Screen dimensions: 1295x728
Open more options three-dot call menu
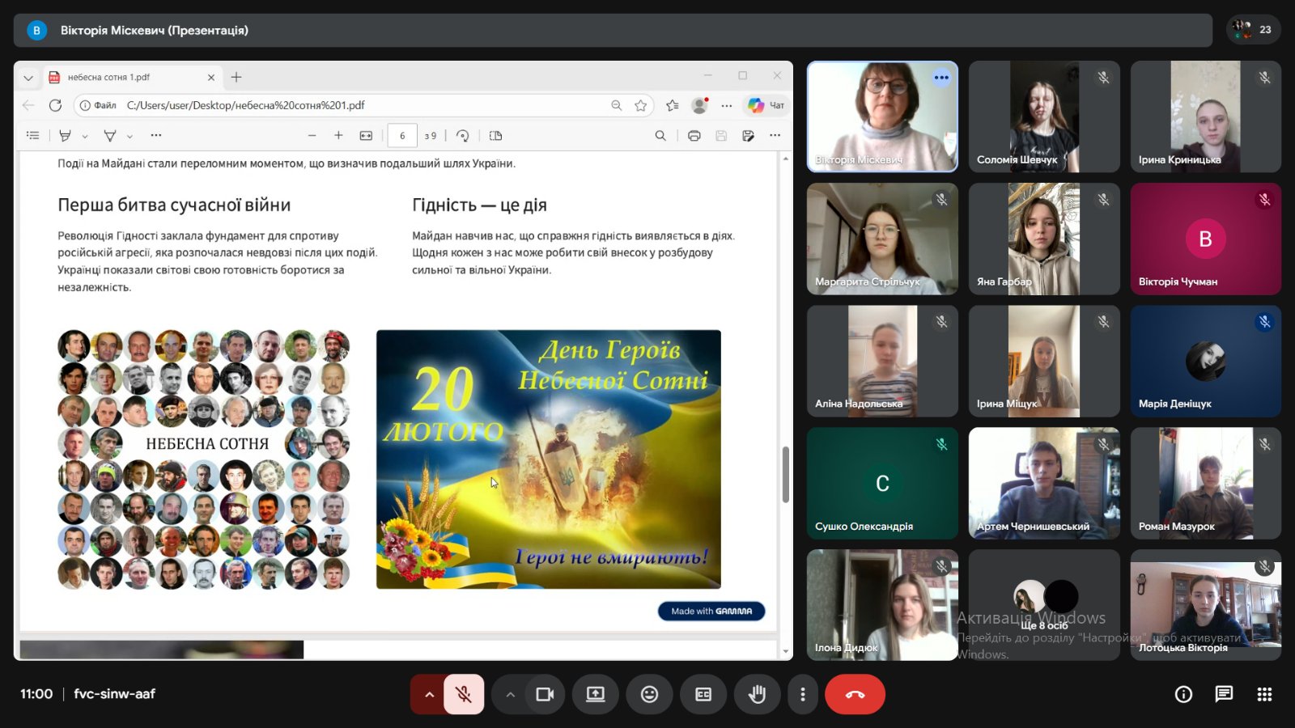click(802, 694)
